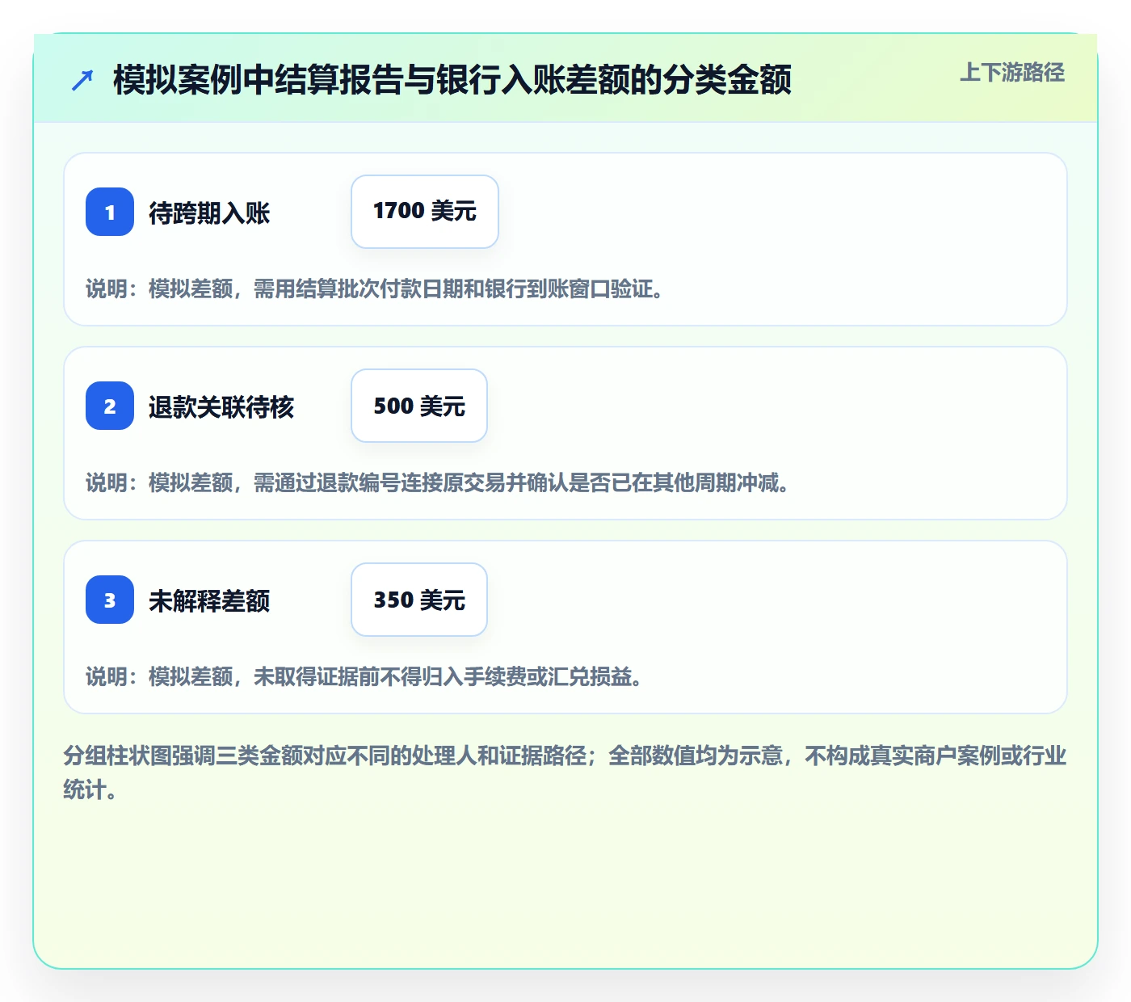Viewport: 1131px width, 1002px height.
Task: Select the number 2 badge
Action: 110,406
